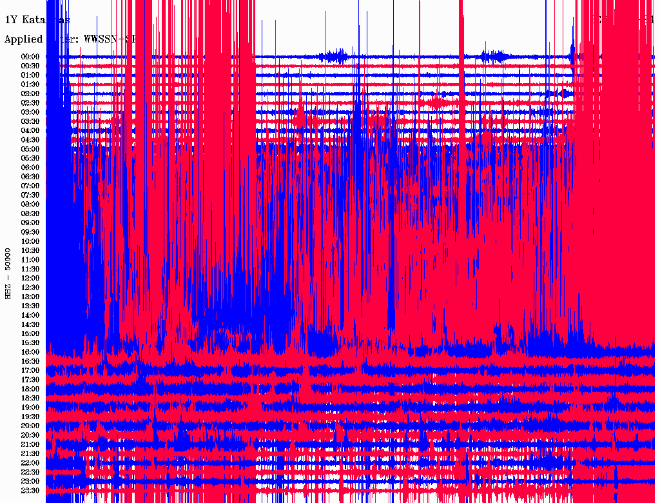Viewport: 660px width, 503px height.
Task: Select the 17:30 time label
Action: [30, 380]
